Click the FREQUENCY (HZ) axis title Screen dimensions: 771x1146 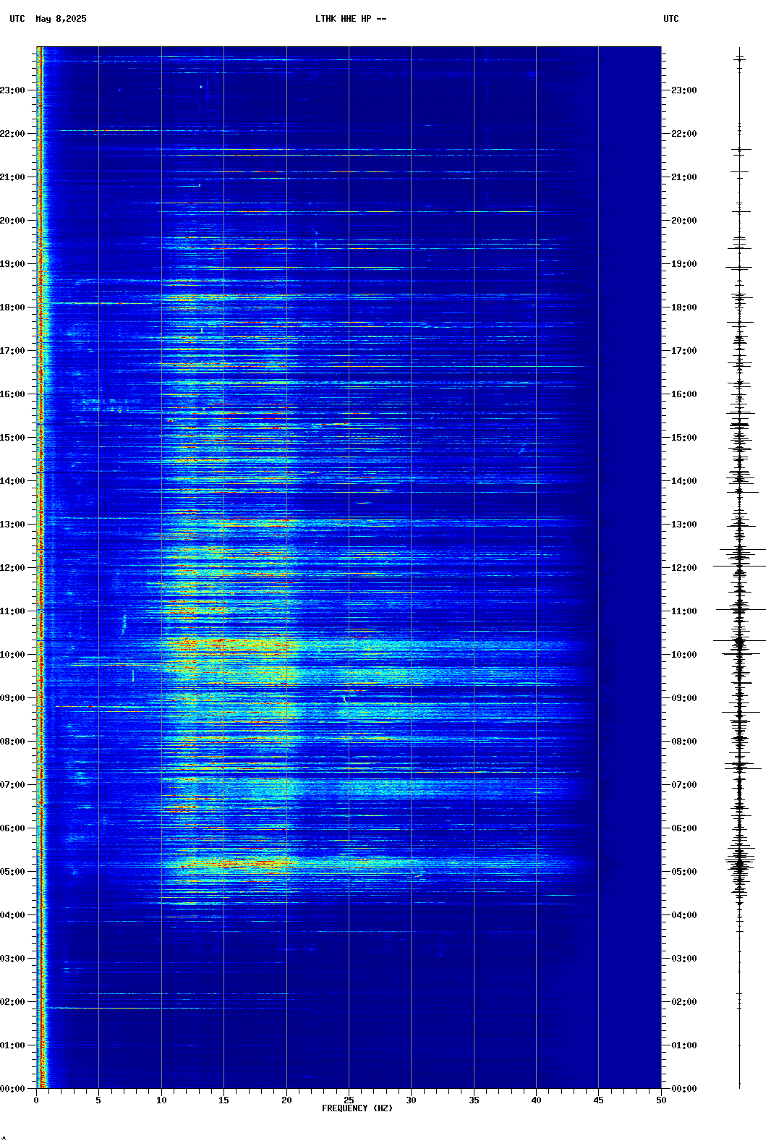click(x=357, y=1108)
